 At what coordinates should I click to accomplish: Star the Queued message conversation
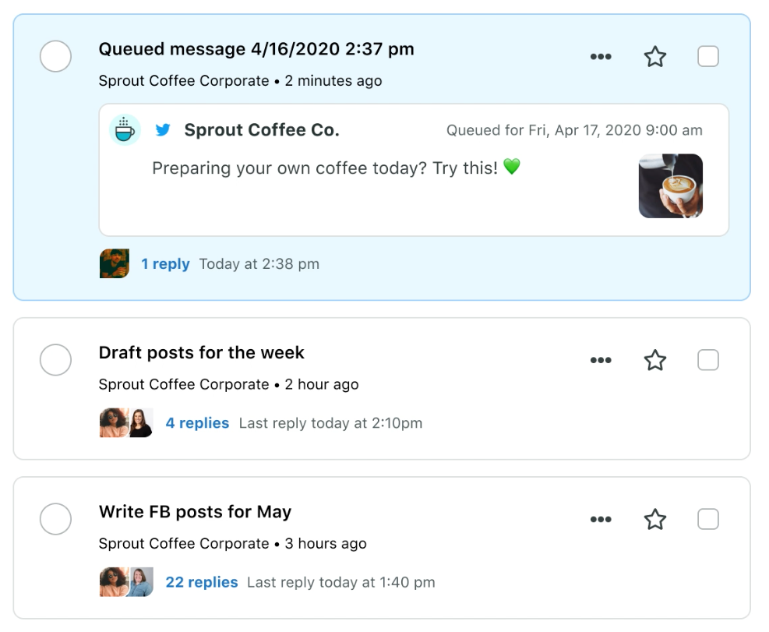[x=654, y=56]
